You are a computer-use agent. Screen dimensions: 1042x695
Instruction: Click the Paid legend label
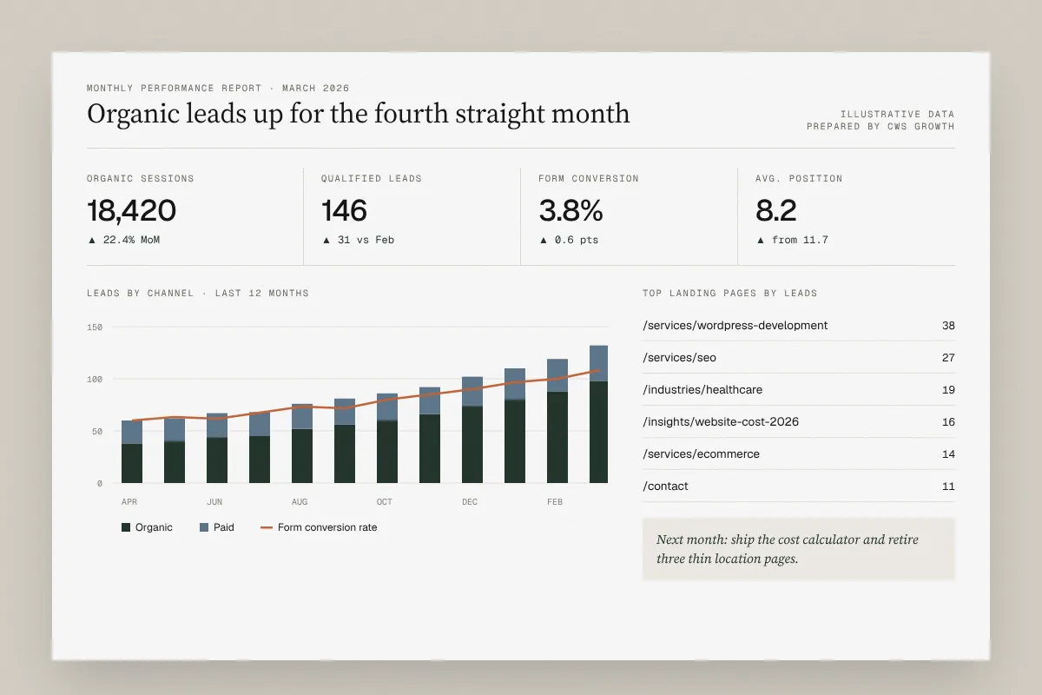224,527
